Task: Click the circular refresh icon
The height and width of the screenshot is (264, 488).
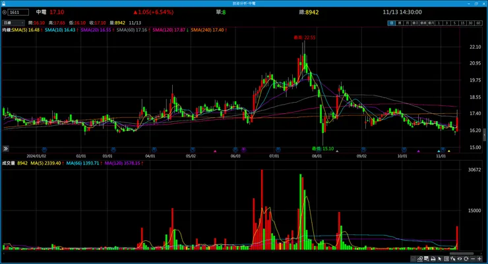Action: pyautogui.click(x=466, y=259)
